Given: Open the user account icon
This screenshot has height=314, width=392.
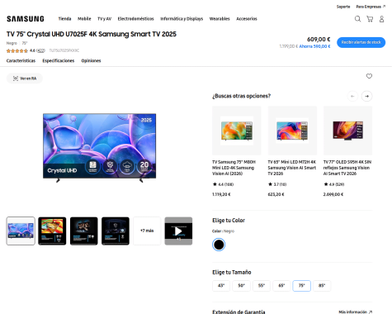Looking at the screenshot, I should point(381,19).
